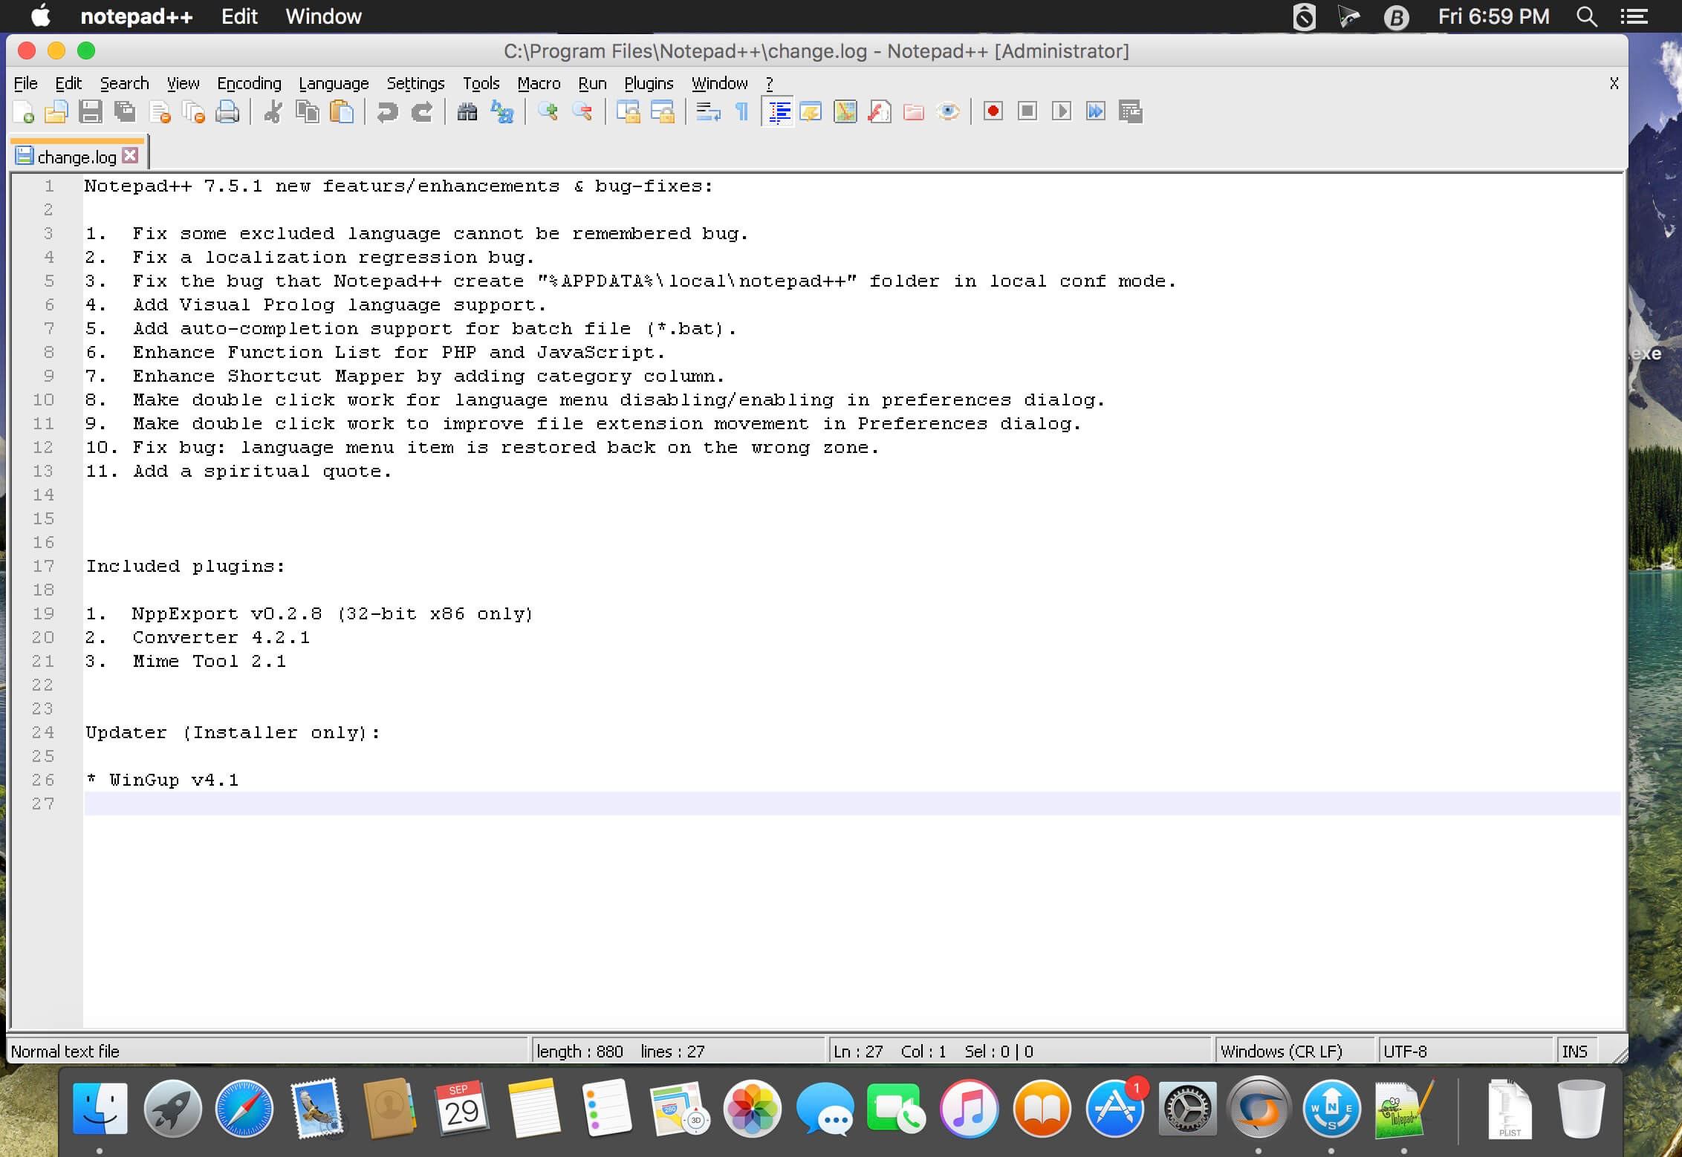Open Spotlight search in the macOS menu bar
Screen dimensions: 1682x1157
point(1587,16)
